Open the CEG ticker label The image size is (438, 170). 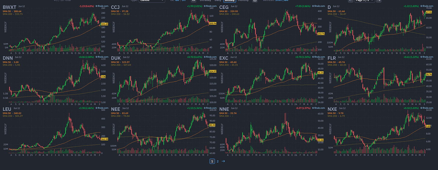(x=224, y=7)
